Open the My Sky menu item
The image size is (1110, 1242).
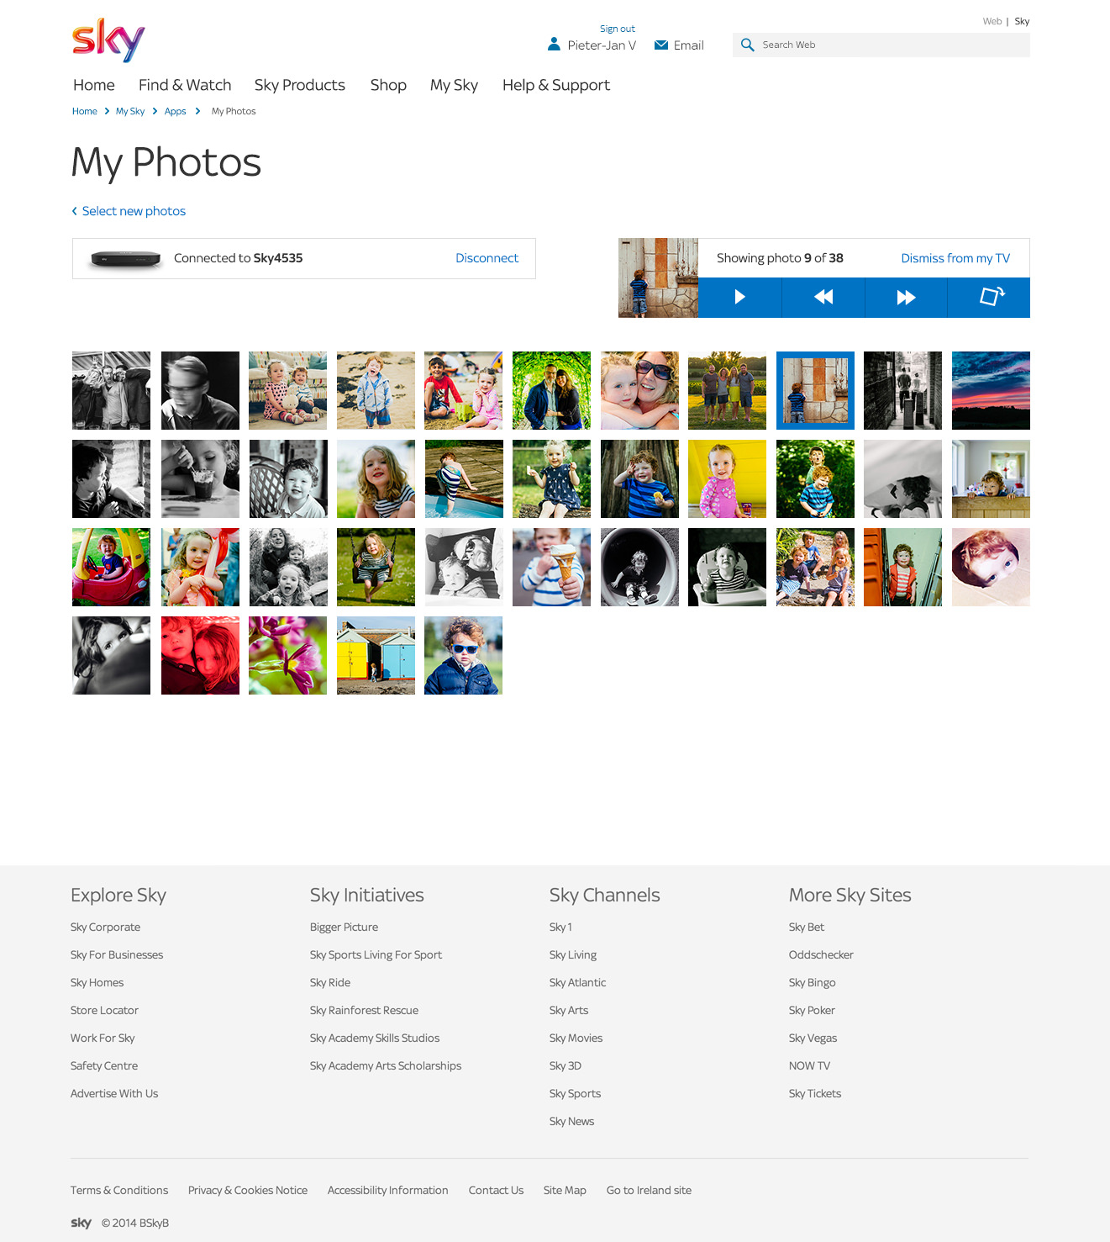(x=454, y=85)
